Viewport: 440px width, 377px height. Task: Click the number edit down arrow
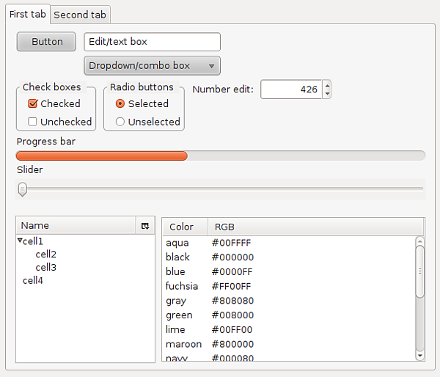tap(327, 94)
